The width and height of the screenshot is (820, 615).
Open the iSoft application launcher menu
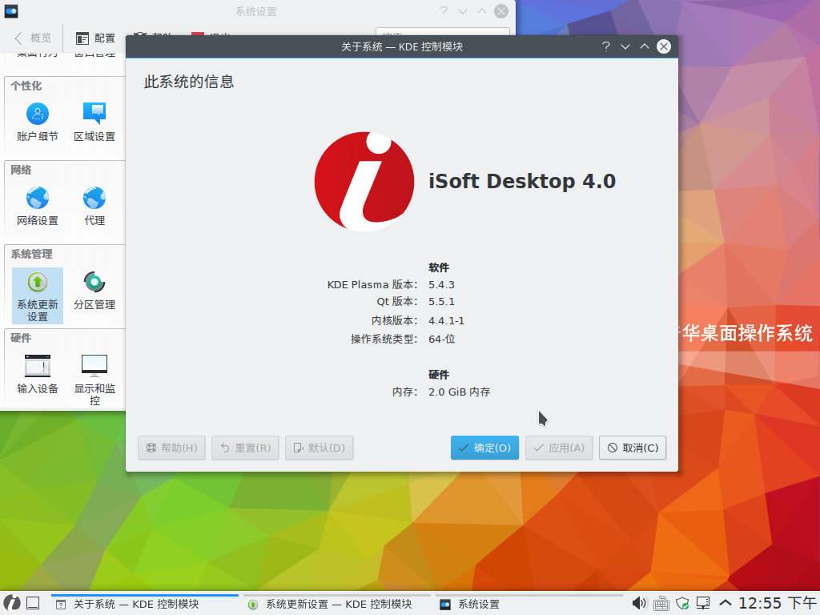(11, 604)
